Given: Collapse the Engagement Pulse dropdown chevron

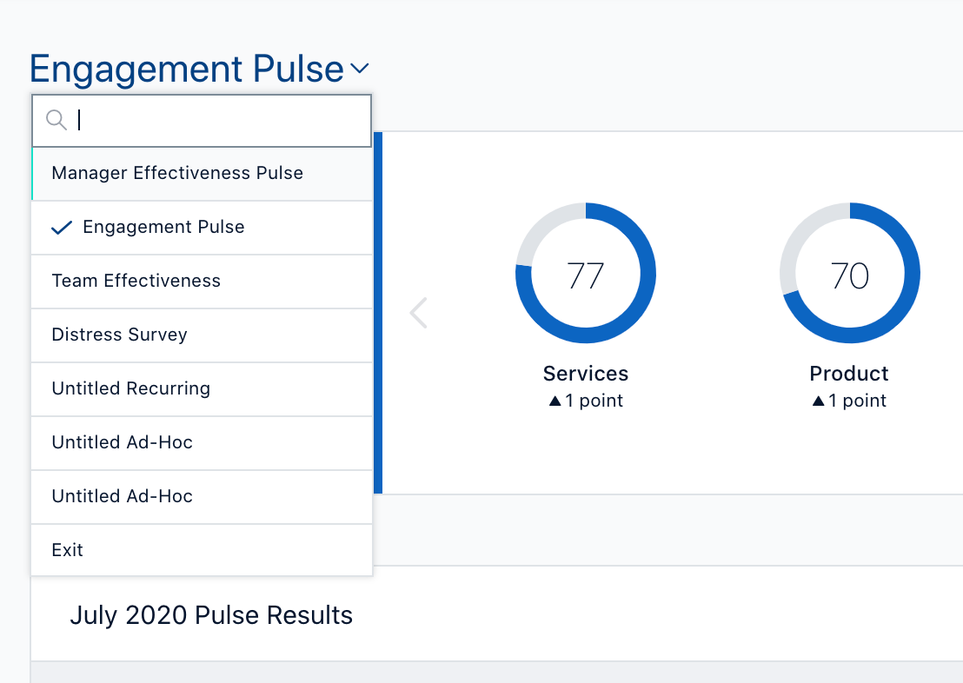Looking at the screenshot, I should (x=360, y=68).
